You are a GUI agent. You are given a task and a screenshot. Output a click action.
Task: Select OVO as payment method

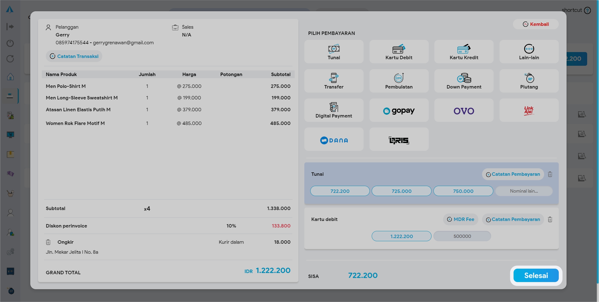464,111
